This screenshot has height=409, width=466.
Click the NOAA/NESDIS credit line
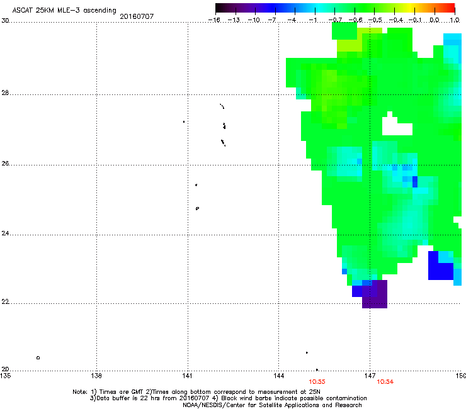coord(272,405)
